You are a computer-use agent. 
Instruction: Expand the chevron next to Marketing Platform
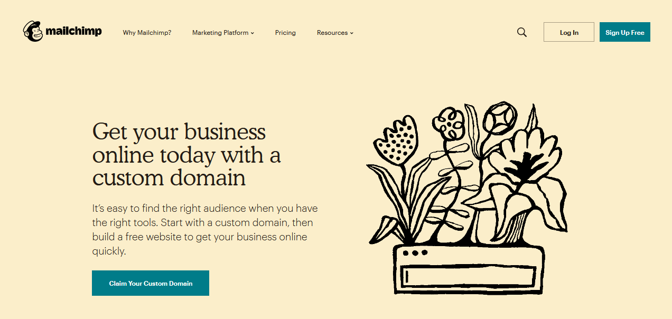[253, 33]
